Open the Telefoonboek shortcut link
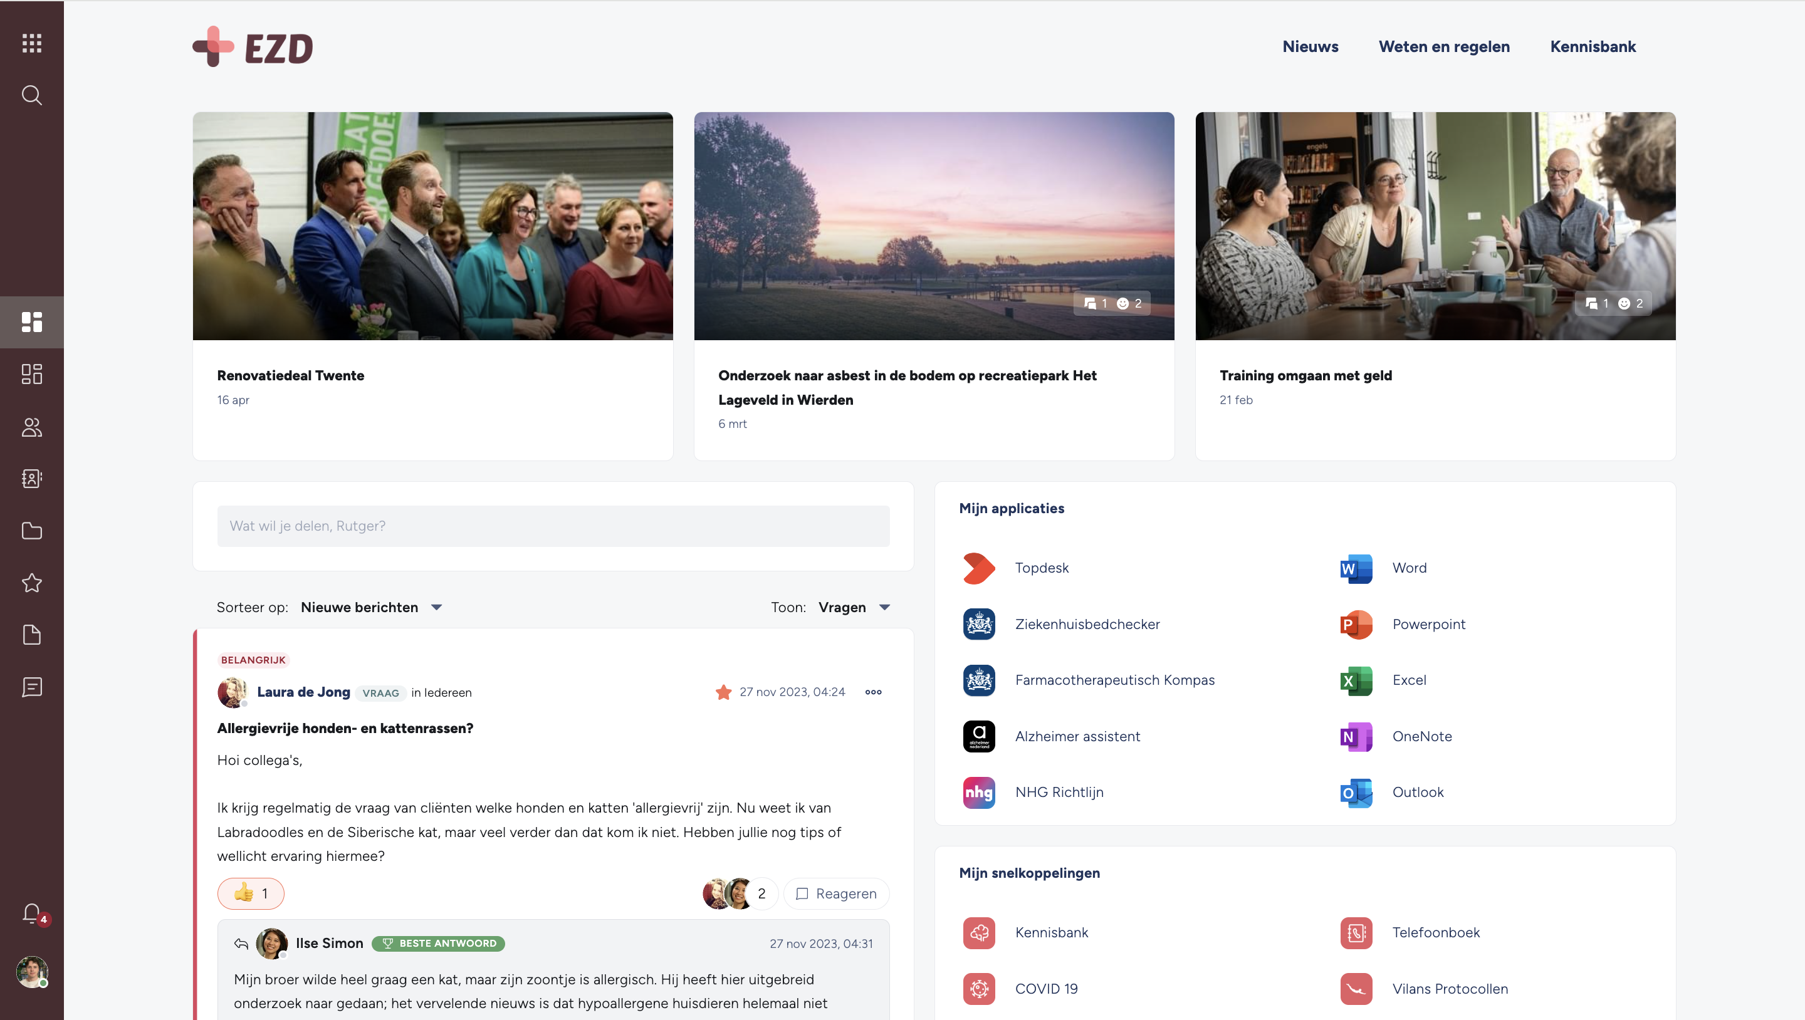 click(1436, 932)
